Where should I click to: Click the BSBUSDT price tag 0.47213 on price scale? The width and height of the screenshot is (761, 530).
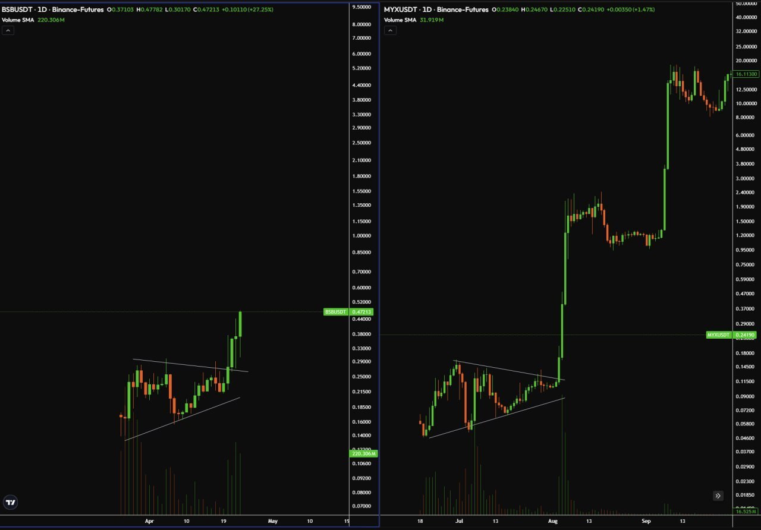point(363,311)
